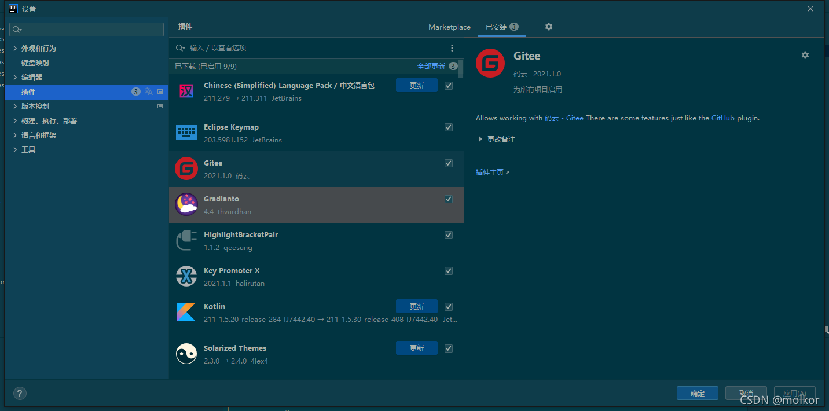The width and height of the screenshot is (829, 411).
Task: Select the HighlightBracketPair plugin name
Action: (241, 235)
